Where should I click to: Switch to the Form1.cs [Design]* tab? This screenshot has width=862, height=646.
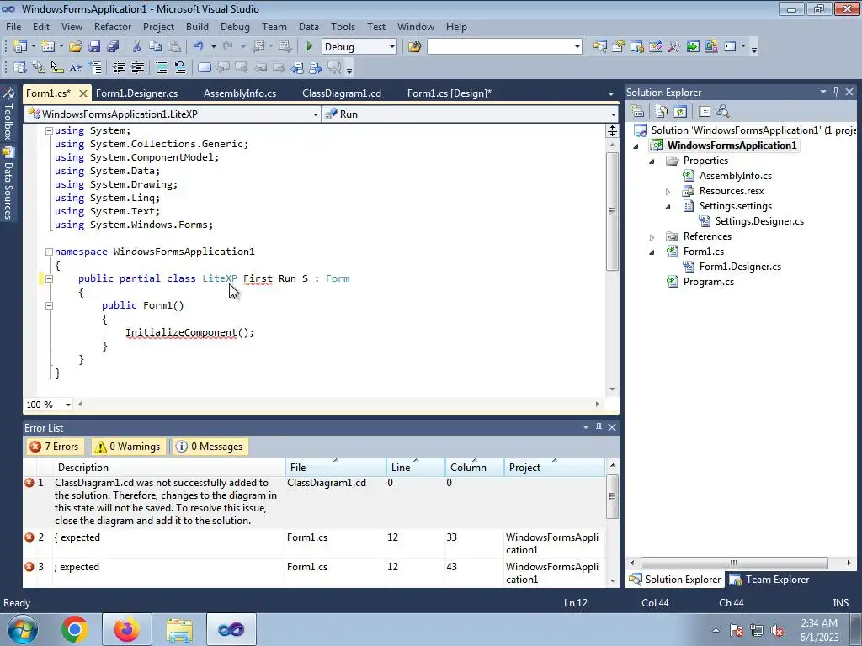pos(450,93)
